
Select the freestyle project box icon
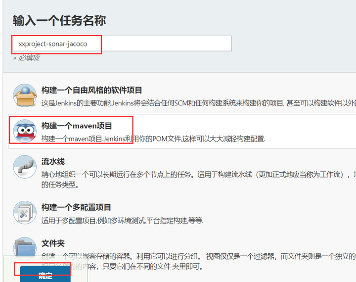pos(25,95)
